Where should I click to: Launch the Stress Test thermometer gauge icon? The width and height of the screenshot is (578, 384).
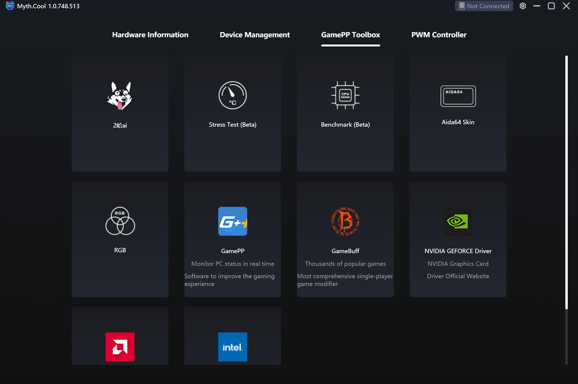pyautogui.click(x=232, y=96)
